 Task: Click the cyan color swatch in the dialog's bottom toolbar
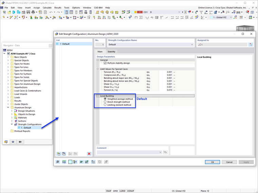pyautogui.click(x=70, y=162)
